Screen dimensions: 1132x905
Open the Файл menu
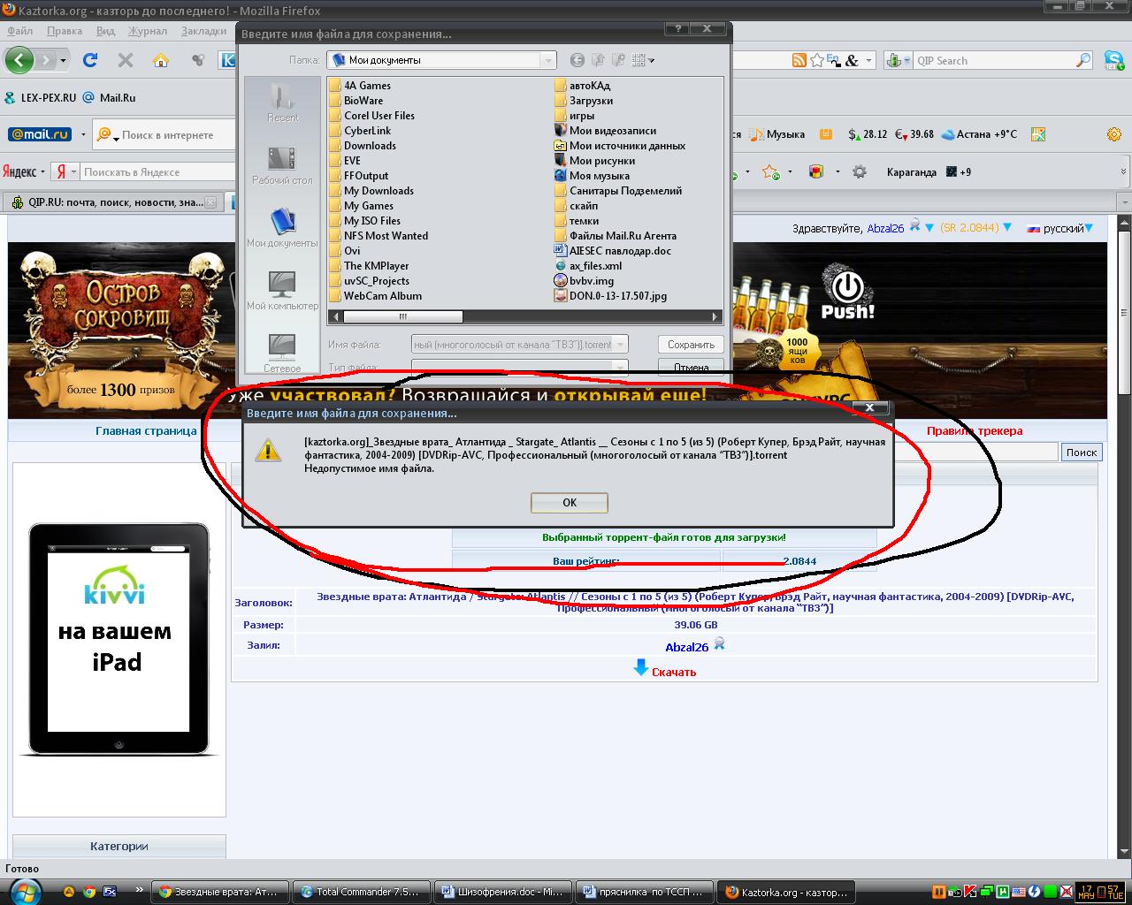[19, 31]
